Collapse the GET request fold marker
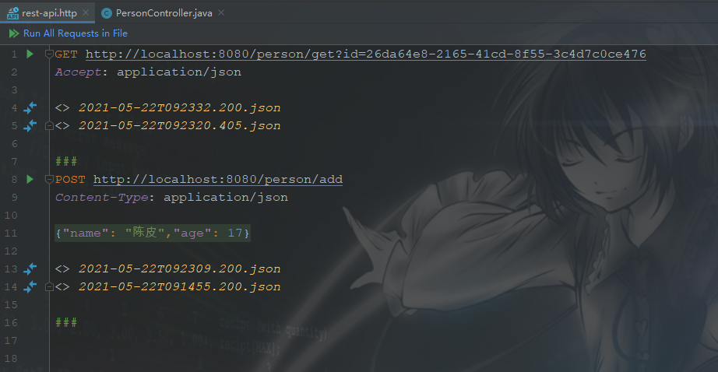 [x=49, y=54]
